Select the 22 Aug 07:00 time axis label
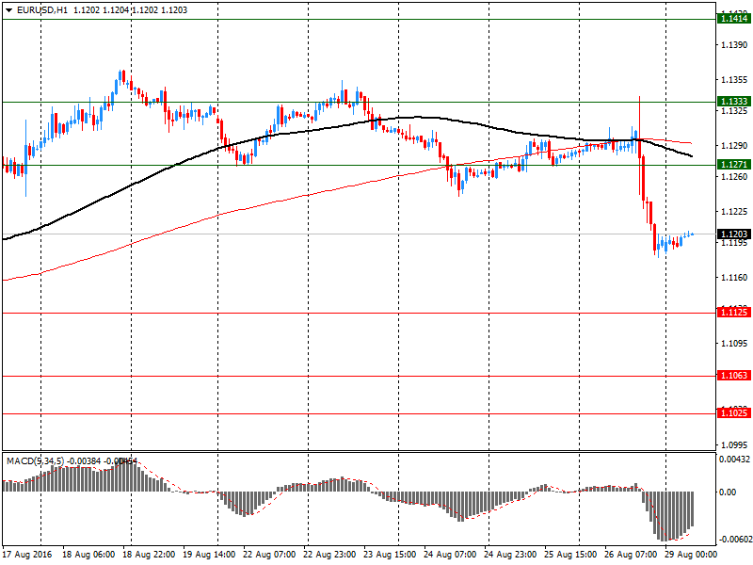The width and height of the screenshot is (753, 565). [x=269, y=555]
